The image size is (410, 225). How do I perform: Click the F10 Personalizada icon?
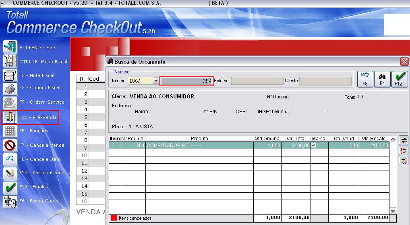click(x=10, y=173)
